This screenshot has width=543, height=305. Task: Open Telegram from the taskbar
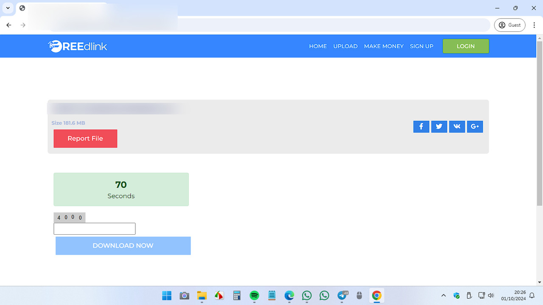coord(342,296)
